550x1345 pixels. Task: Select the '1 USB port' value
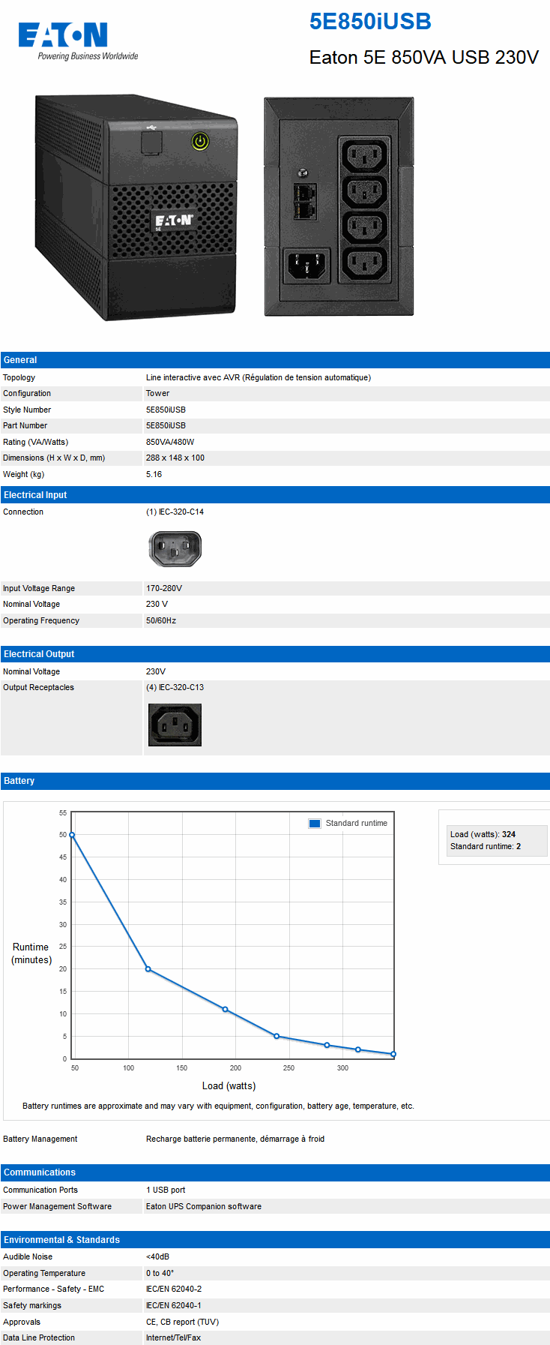pos(166,1190)
